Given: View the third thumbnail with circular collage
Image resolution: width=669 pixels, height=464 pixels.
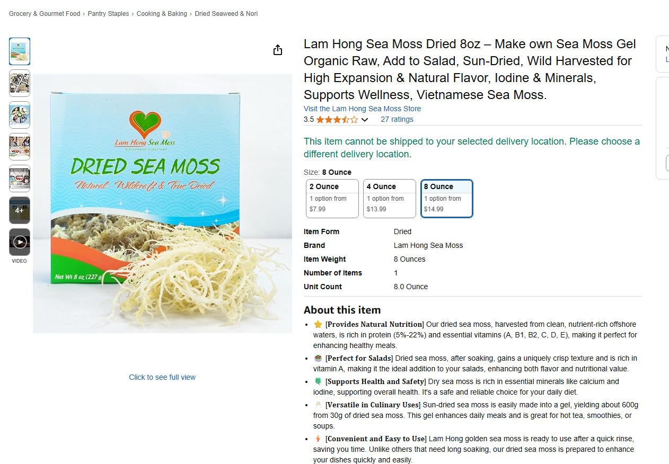Looking at the screenshot, I should pyautogui.click(x=20, y=115).
